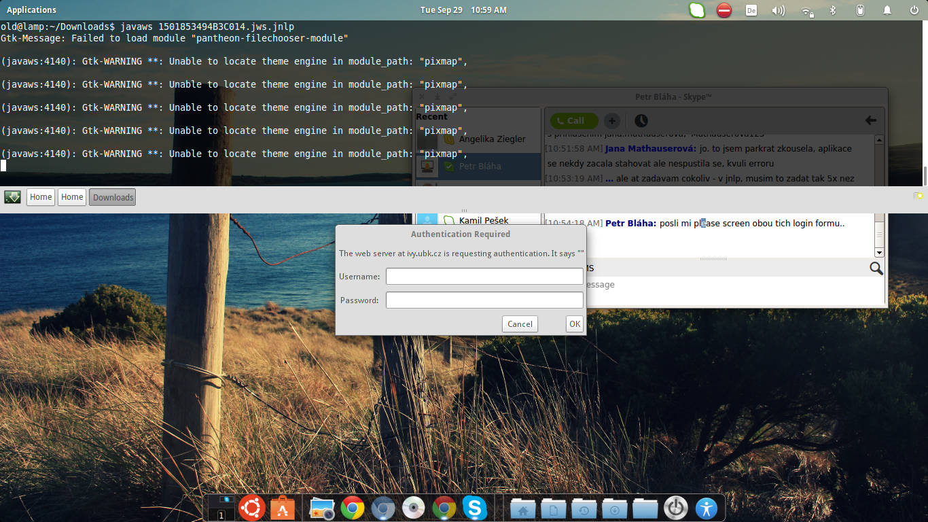Screen dimensions: 928x522
Task: Click the green download arrow icon
Action: click(x=12, y=197)
